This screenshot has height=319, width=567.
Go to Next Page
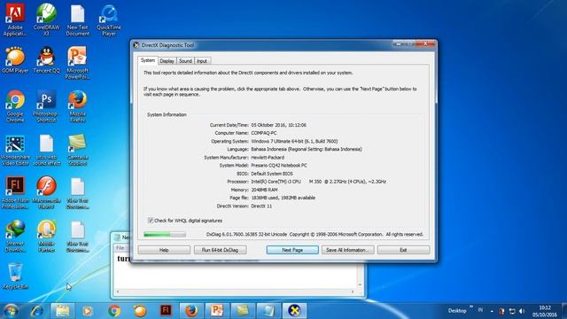pos(292,250)
